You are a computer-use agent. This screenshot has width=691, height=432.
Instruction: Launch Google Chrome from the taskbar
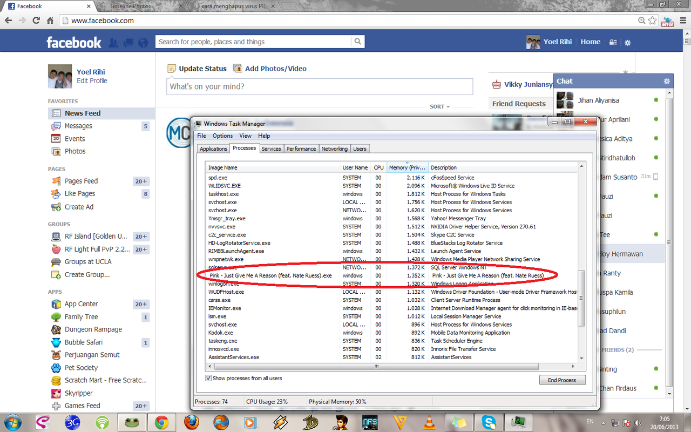(161, 422)
